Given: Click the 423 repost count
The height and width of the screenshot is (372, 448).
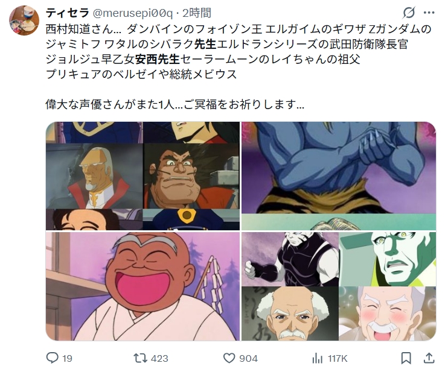Looking at the screenshot, I should pyautogui.click(x=159, y=358).
